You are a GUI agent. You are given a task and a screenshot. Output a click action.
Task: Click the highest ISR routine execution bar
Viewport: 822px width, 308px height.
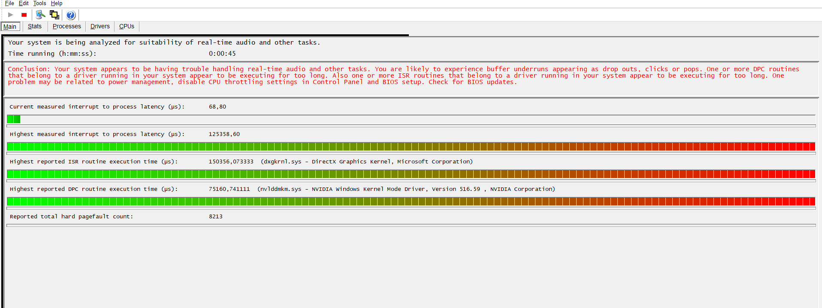coord(411,174)
